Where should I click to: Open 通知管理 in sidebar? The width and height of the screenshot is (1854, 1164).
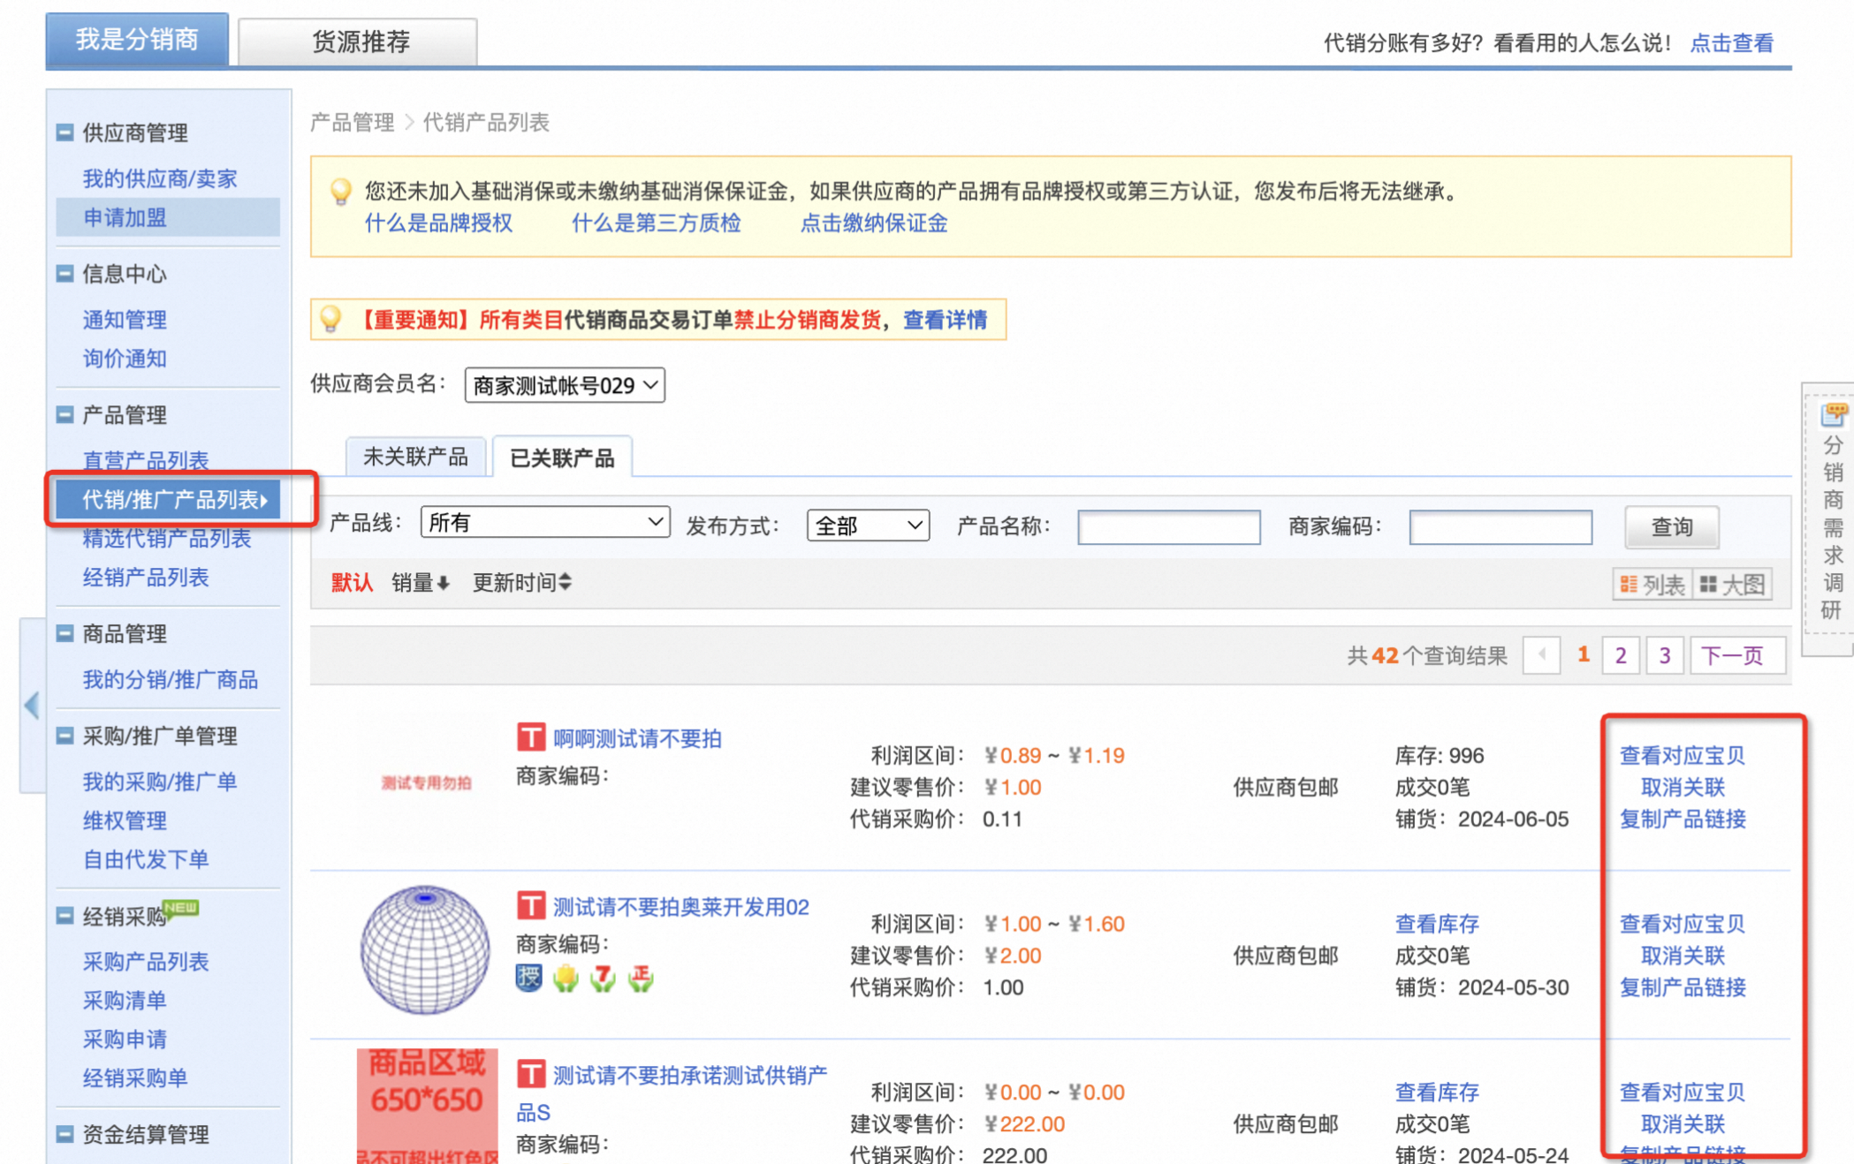(125, 320)
